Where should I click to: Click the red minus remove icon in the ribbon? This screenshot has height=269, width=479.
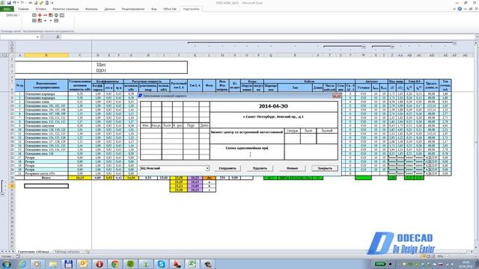[x=45, y=15]
